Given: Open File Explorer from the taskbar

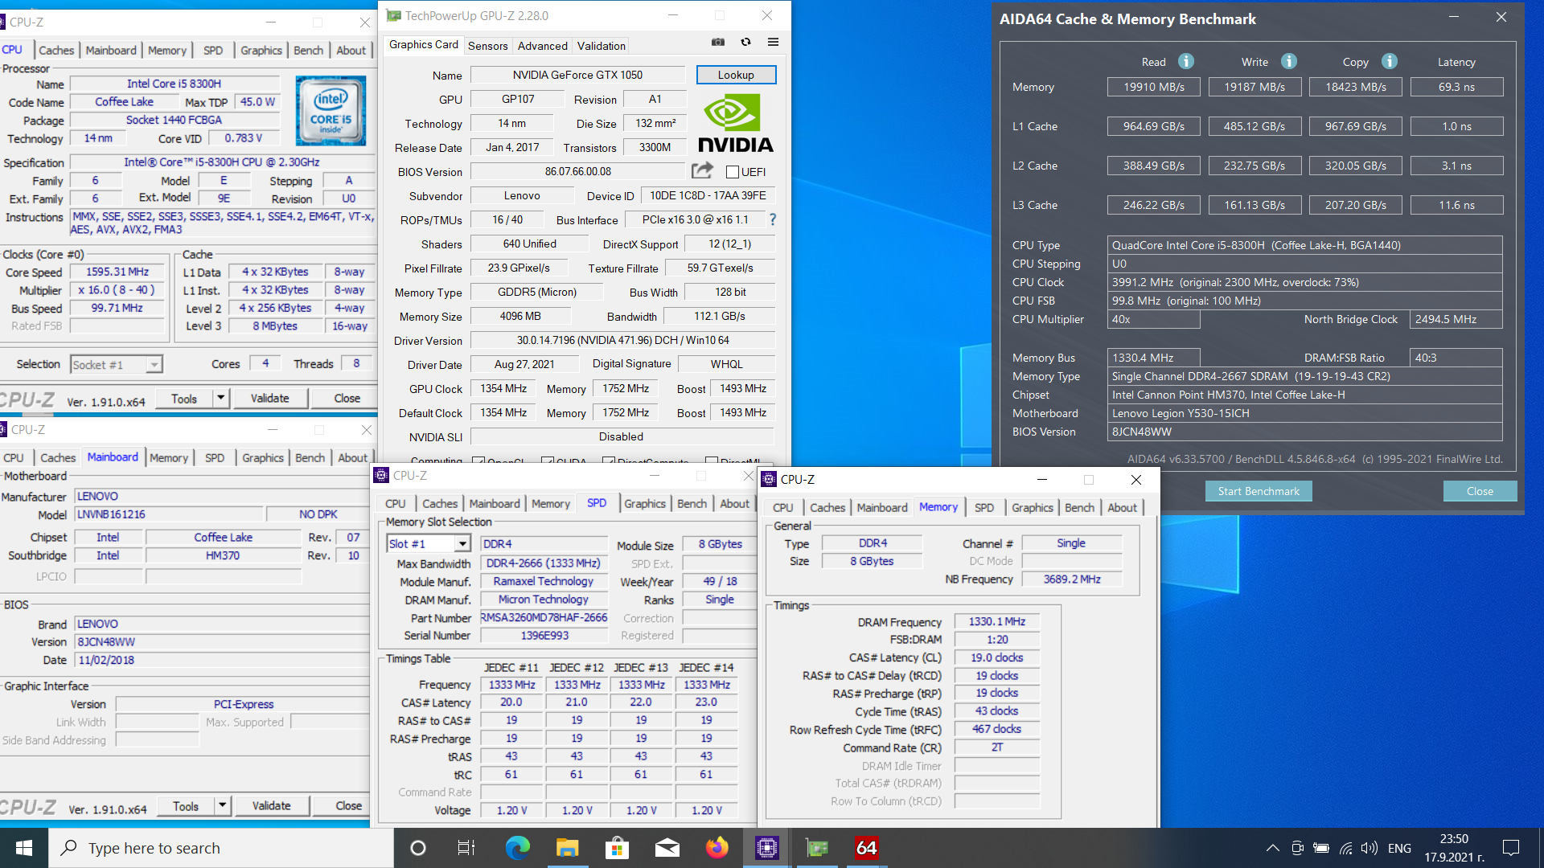Looking at the screenshot, I should pyautogui.click(x=567, y=848).
